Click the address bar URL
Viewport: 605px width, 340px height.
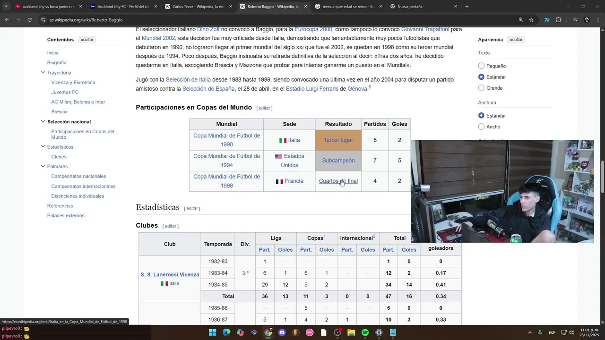pos(86,20)
